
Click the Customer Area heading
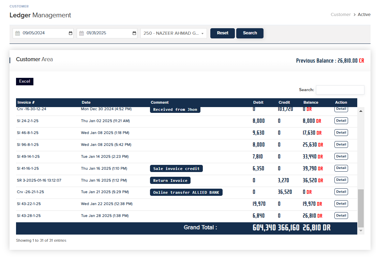point(34,59)
